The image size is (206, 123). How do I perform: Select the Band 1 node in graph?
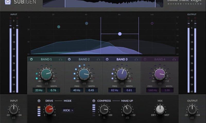point(59,27)
